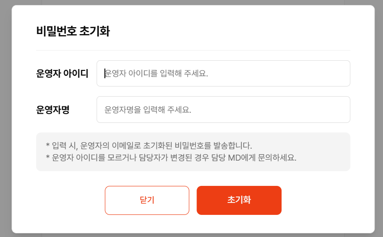383x237 pixels.
Task: Click the orange 초기화 button
Action: coord(239,200)
